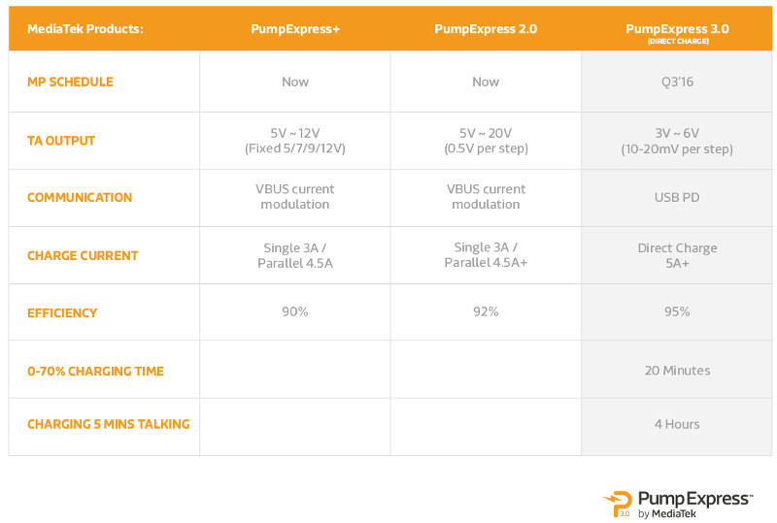Click the Direct Charge 5A+ cell

[x=677, y=255]
